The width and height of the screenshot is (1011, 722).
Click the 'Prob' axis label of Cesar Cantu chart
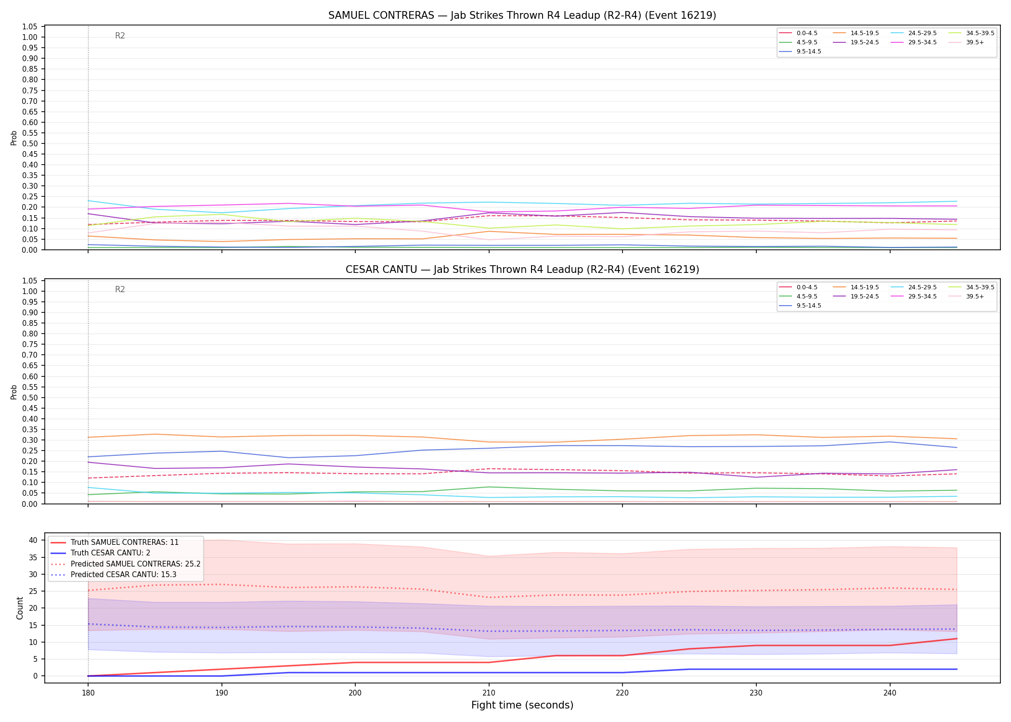point(14,392)
